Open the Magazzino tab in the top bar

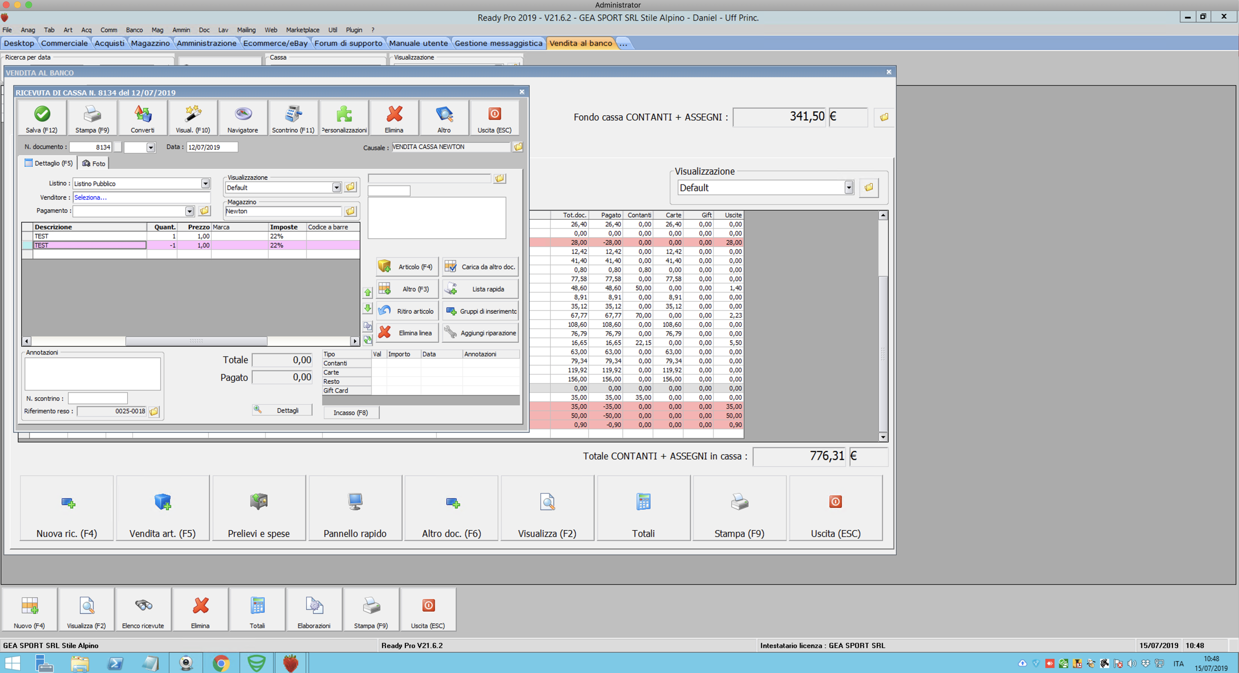pos(150,43)
